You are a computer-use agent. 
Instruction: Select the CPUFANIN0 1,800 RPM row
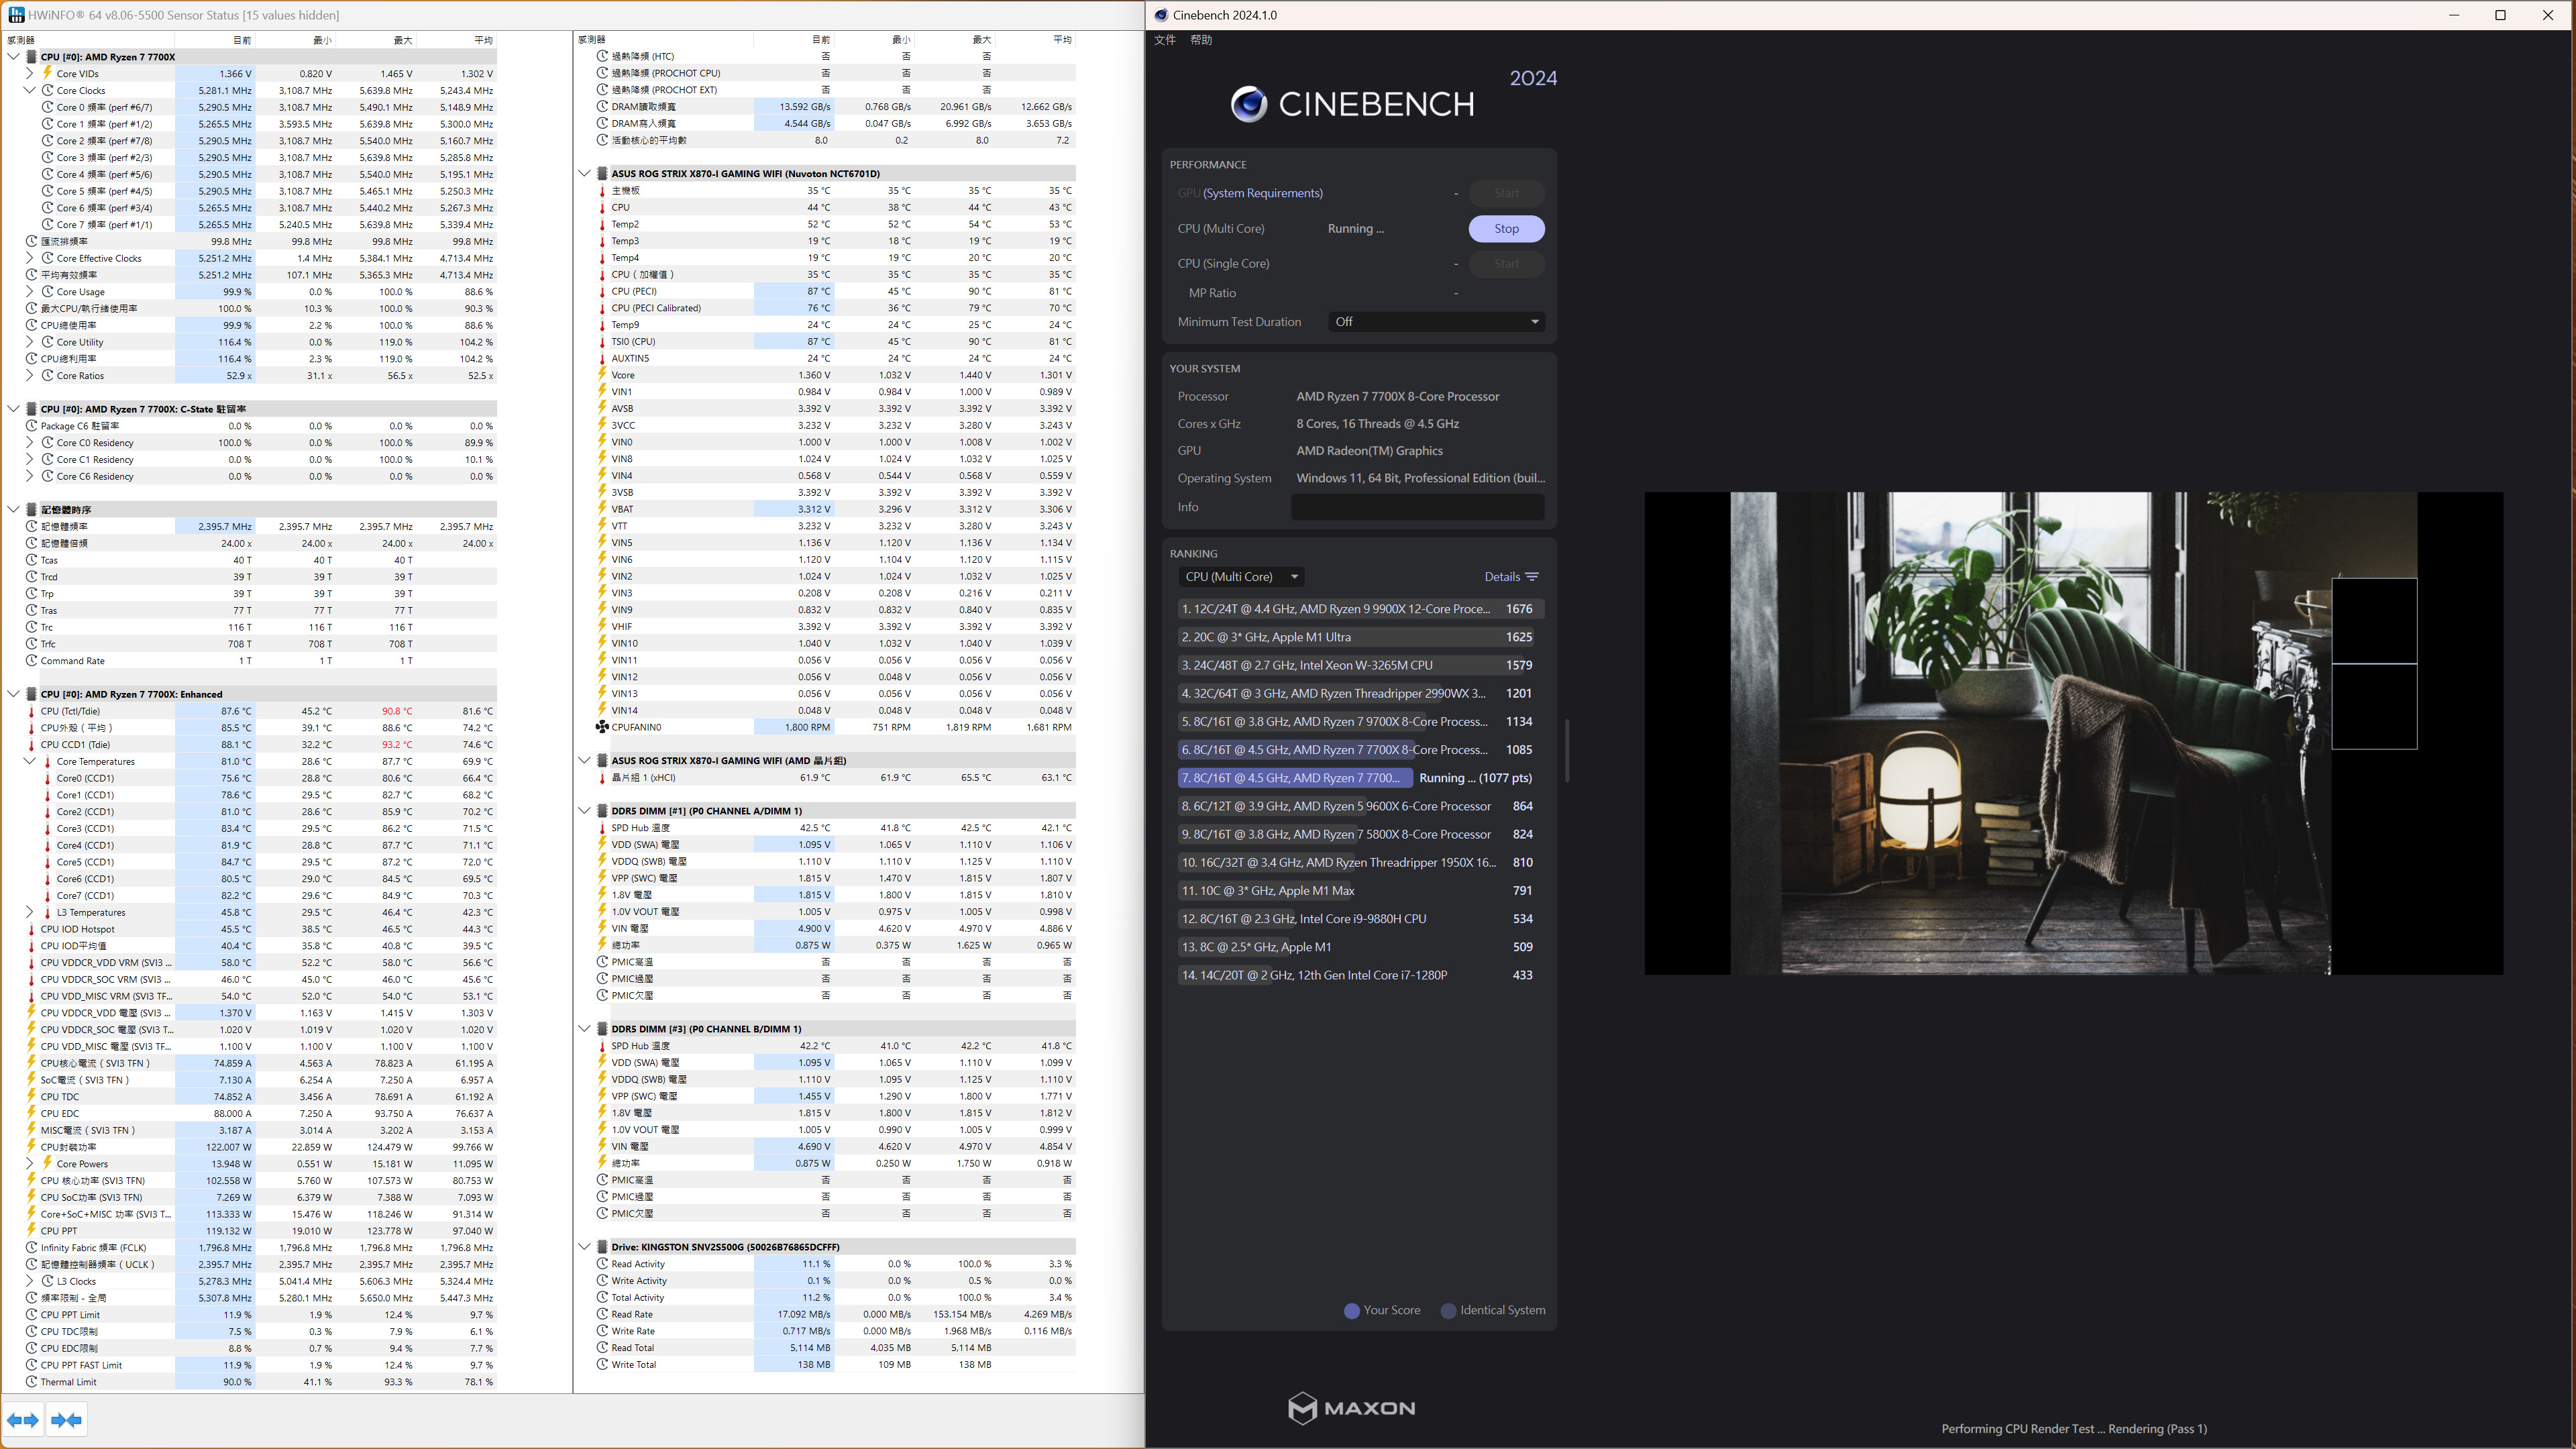click(x=835, y=727)
